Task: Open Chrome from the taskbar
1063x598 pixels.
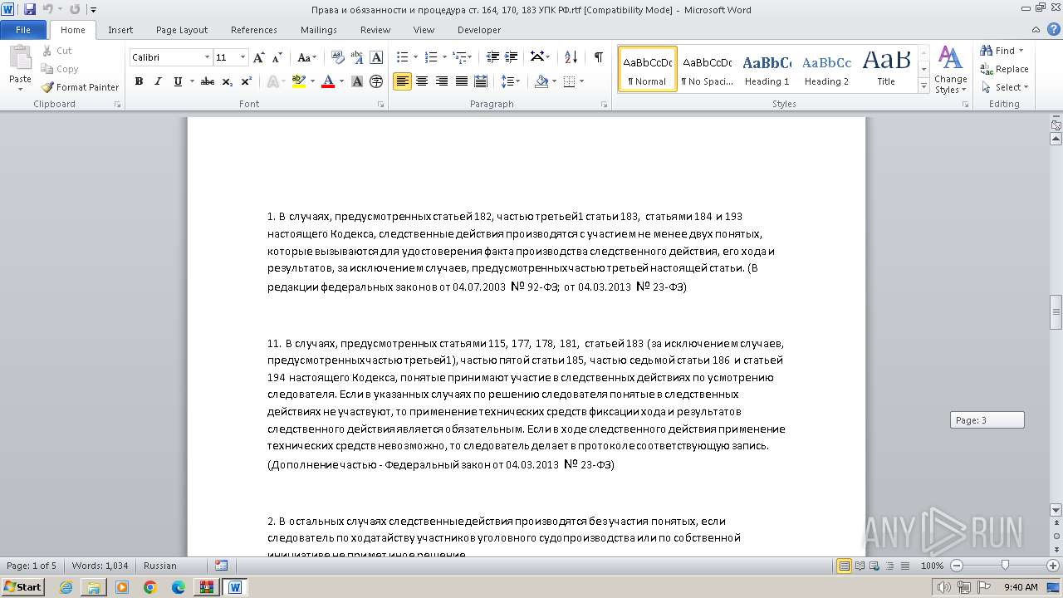Action: point(150,586)
